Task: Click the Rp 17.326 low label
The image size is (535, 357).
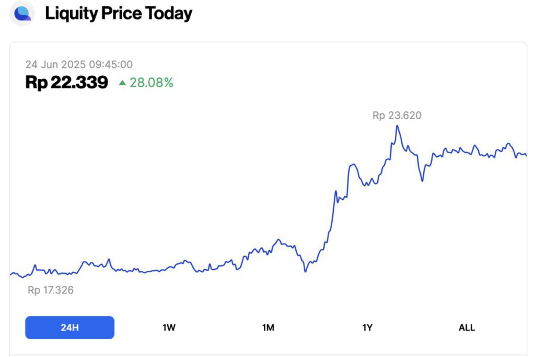Action: tap(51, 290)
